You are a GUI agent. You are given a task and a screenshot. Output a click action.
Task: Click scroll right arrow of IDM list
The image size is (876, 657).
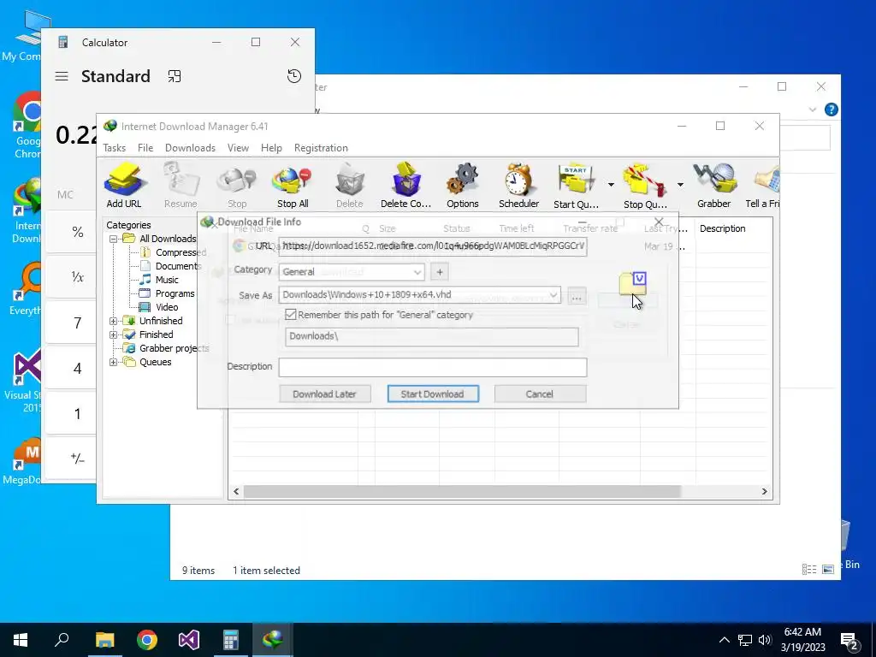[764, 491]
